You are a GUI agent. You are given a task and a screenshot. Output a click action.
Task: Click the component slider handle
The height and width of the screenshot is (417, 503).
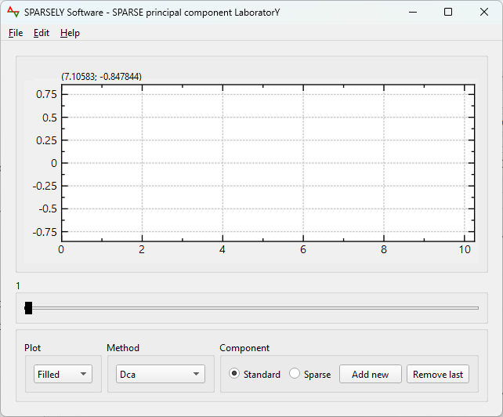pyautogui.click(x=28, y=308)
